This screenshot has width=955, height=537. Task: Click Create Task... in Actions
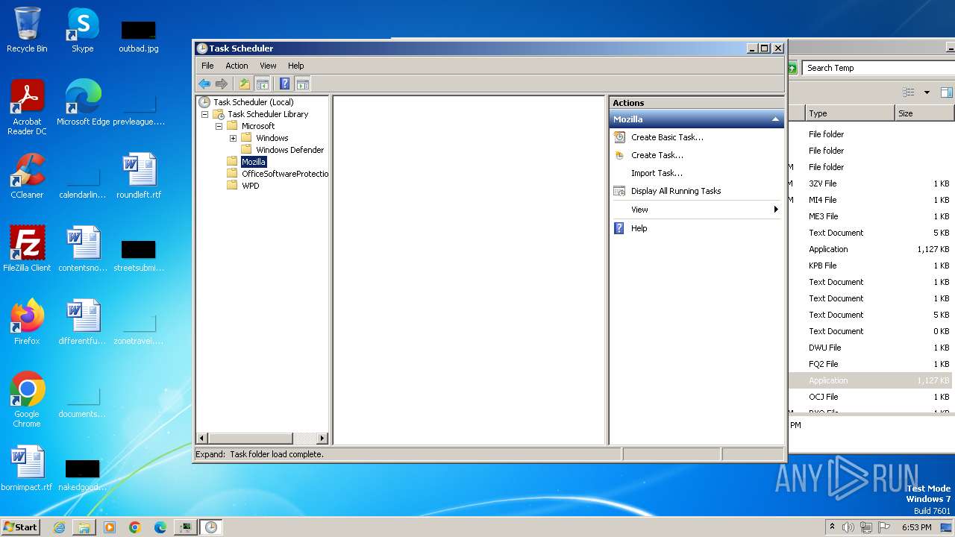point(657,155)
